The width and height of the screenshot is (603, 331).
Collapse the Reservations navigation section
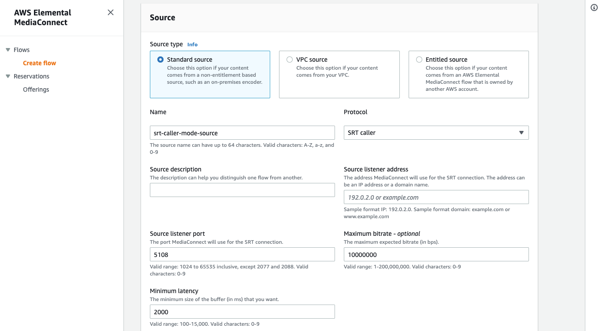[x=8, y=76]
